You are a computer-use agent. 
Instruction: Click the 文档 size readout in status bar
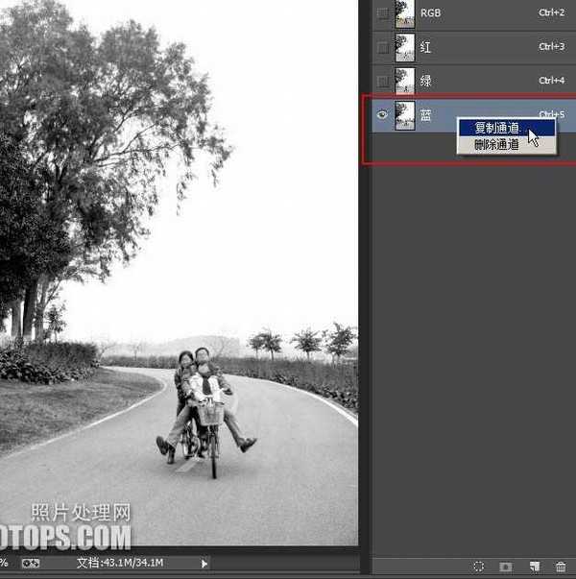pyautogui.click(x=119, y=563)
